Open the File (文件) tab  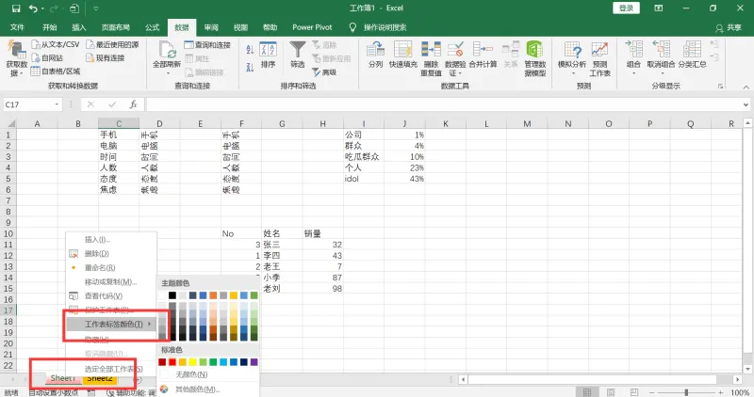17,27
